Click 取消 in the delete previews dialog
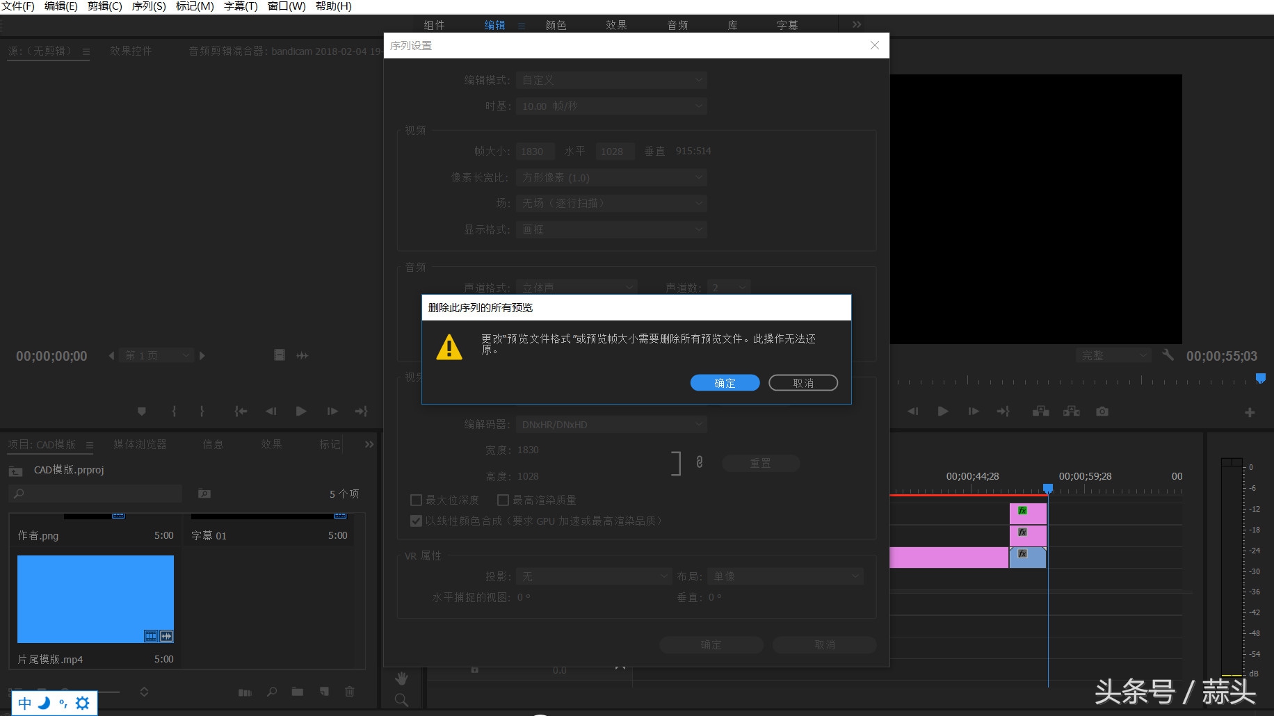 pyautogui.click(x=803, y=383)
